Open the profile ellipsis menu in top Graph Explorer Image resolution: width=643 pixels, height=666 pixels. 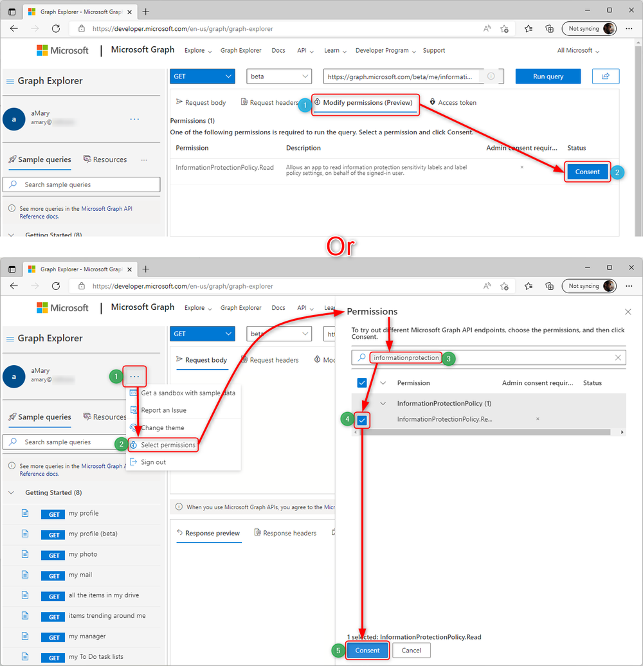tap(134, 119)
